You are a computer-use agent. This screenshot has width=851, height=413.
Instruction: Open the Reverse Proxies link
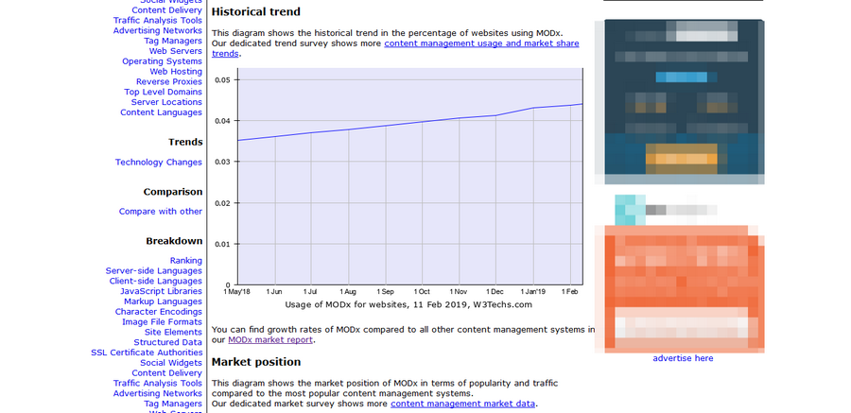(x=169, y=82)
